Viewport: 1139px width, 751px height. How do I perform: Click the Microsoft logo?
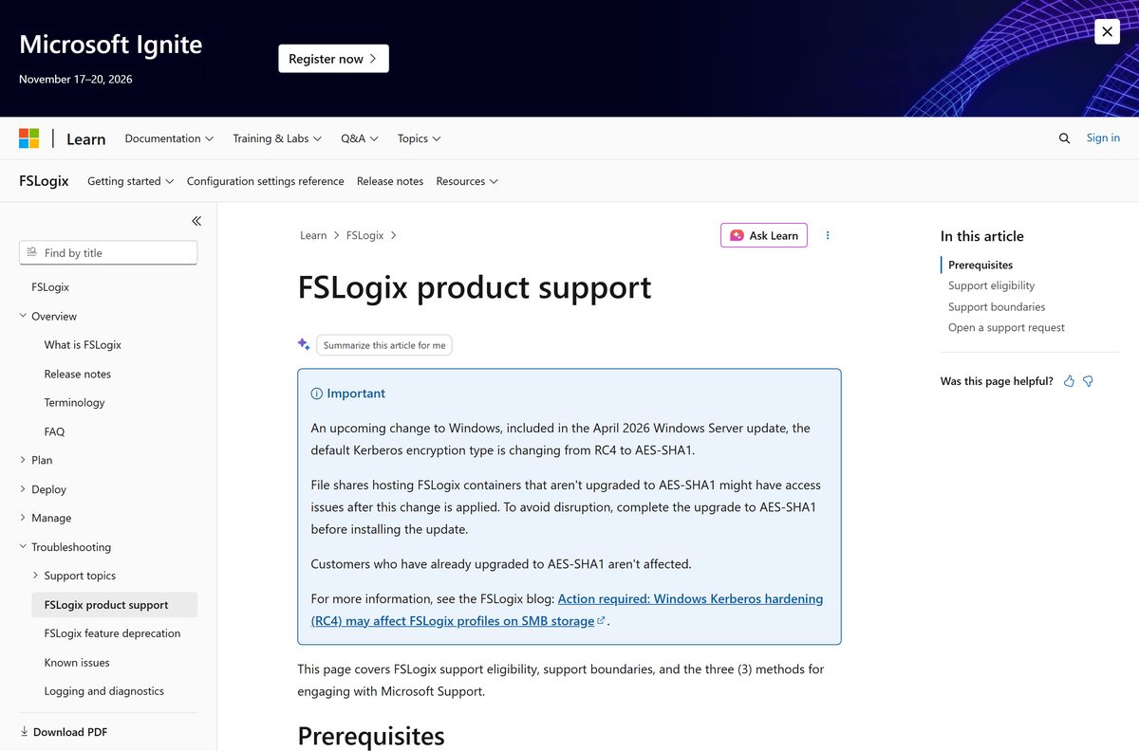coord(29,138)
